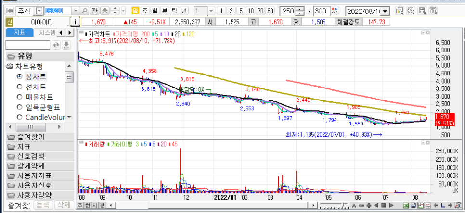Select 일목균형표 chart type radio
The width and height of the screenshot is (465, 213).
[x=20, y=107]
